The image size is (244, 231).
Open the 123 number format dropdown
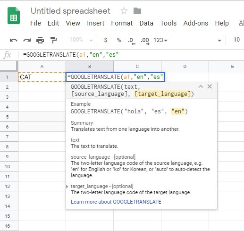pos(160,40)
